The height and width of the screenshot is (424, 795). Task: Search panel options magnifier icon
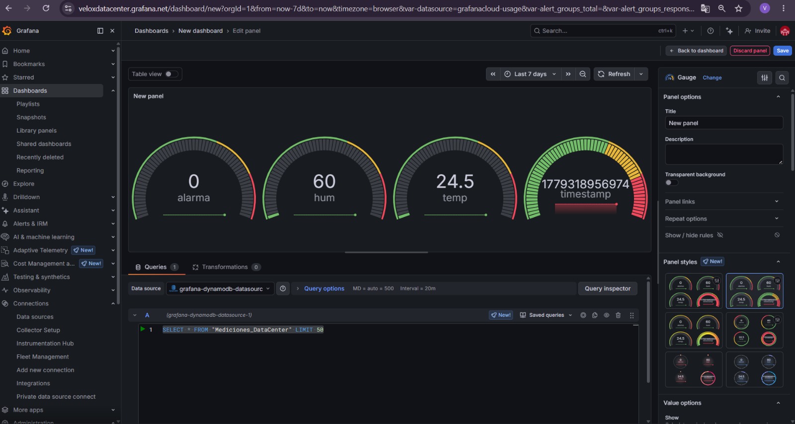(782, 77)
